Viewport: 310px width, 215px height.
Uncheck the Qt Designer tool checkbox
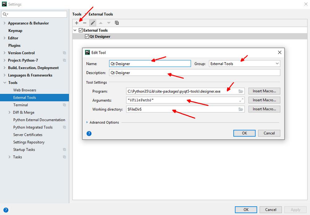[87, 37]
